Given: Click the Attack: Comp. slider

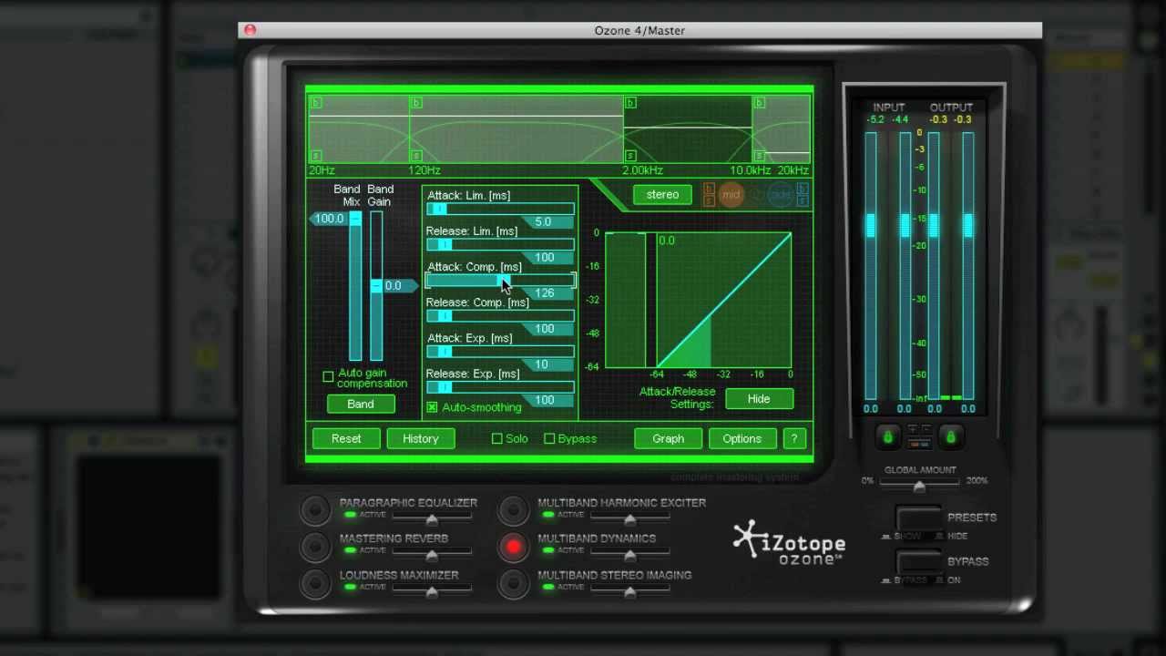Looking at the screenshot, I should pos(500,280).
